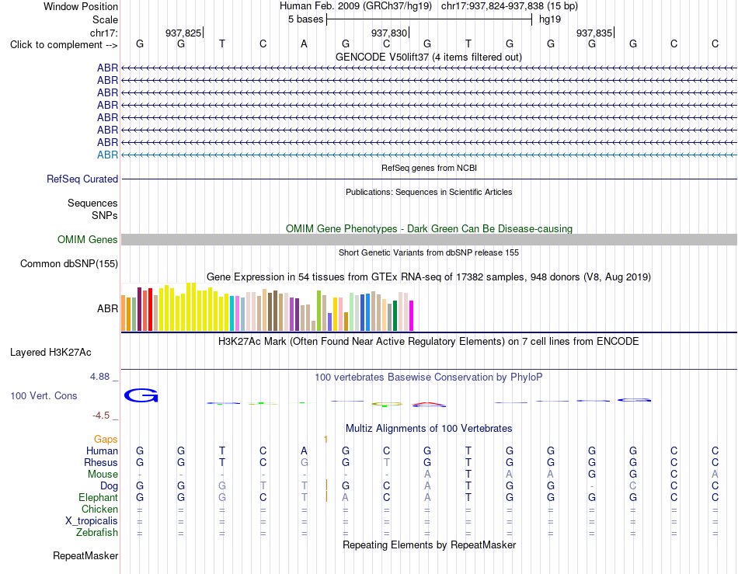Click the RefSeq Curated intron line

[x=429, y=179]
